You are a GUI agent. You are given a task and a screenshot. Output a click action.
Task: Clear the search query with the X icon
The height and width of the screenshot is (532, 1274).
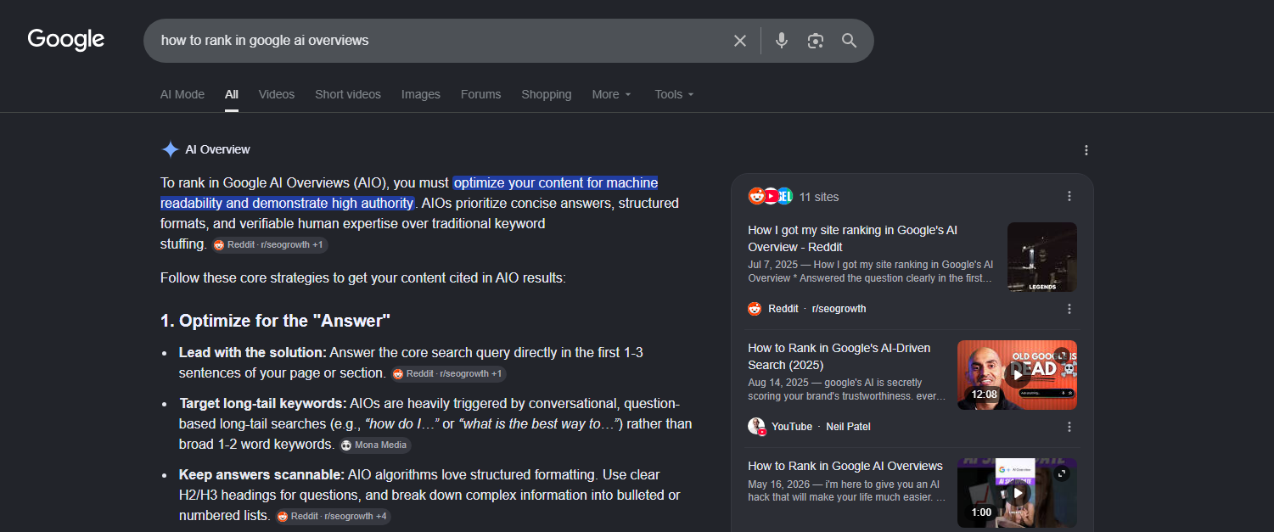tap(740, 41)
